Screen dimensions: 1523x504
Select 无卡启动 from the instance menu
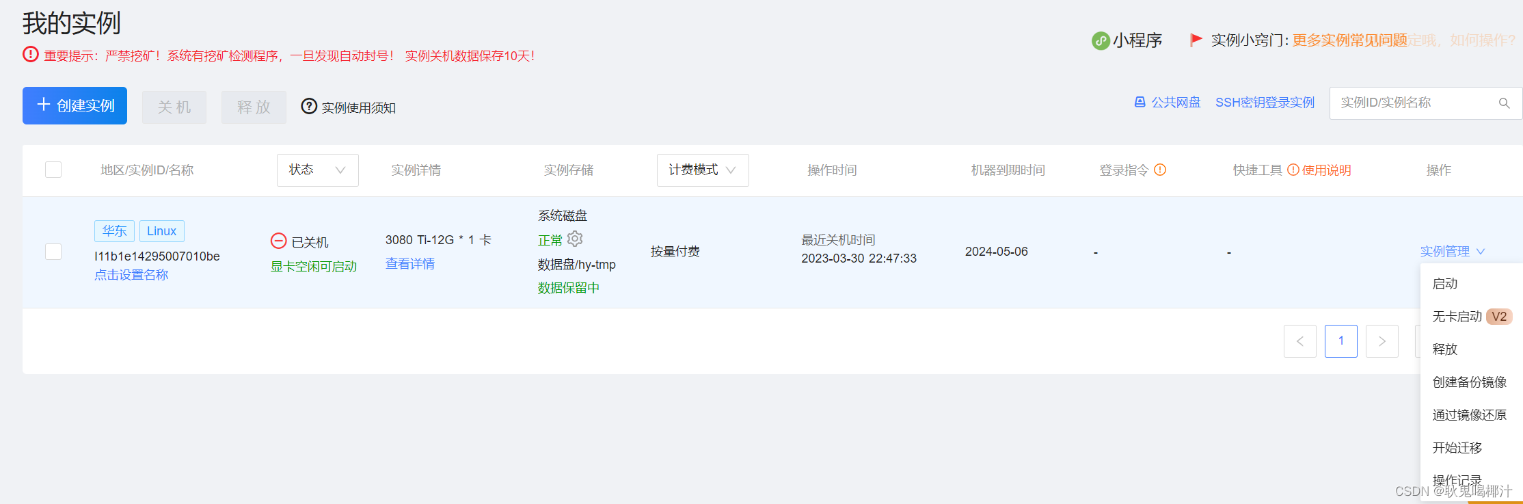coord(1457,317)
